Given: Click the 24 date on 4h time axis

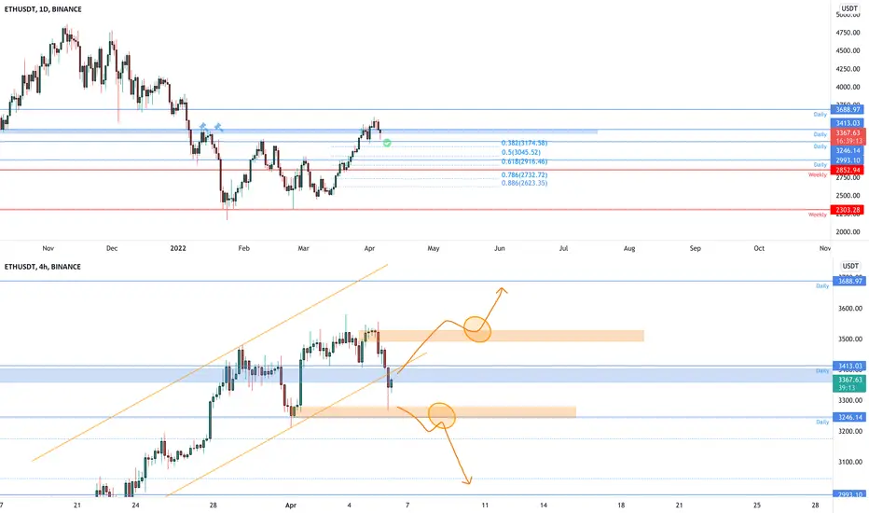Looking at the screenshot, I should (136, 506).
